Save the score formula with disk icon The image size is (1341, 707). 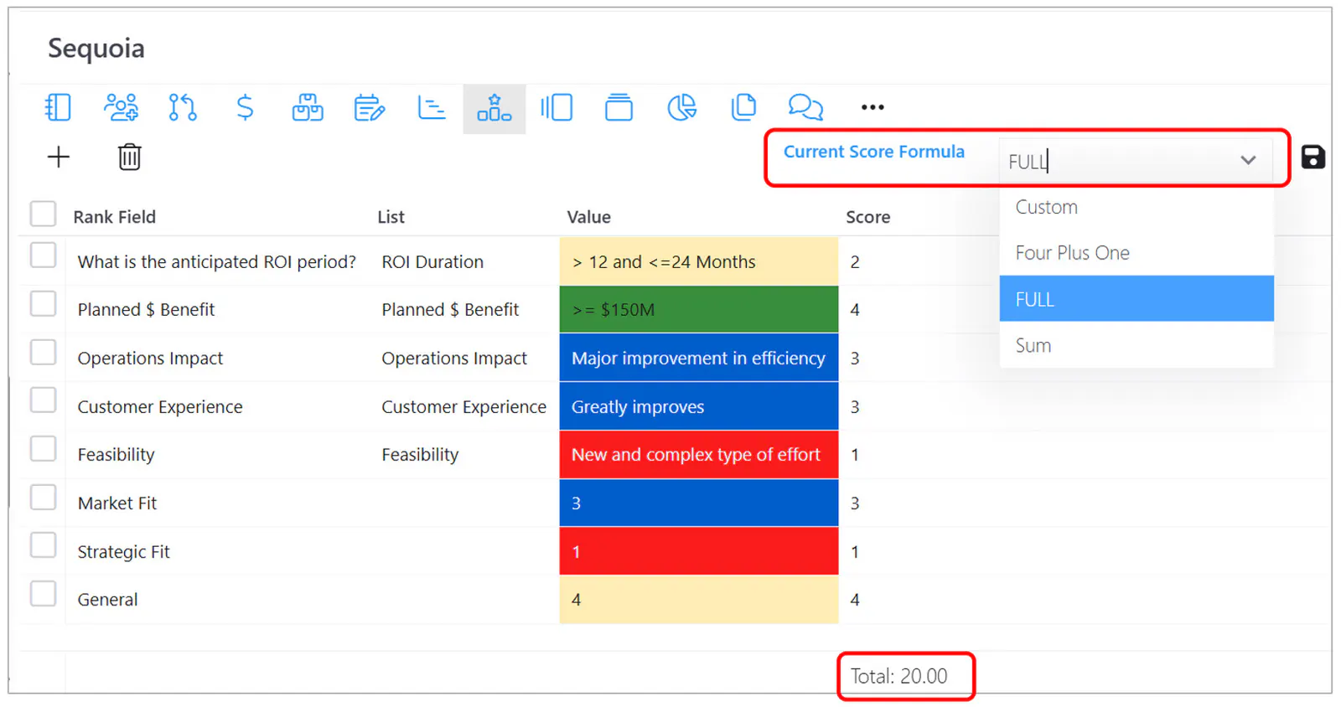click(x=1313, y=157)
